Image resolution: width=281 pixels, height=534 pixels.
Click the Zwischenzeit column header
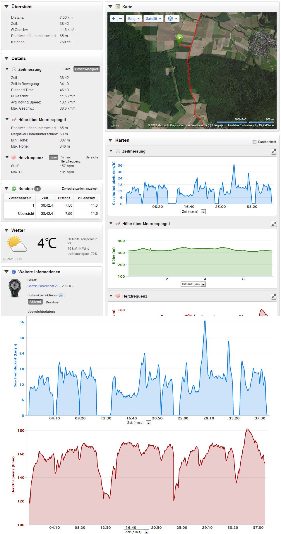tap(20, 198)
